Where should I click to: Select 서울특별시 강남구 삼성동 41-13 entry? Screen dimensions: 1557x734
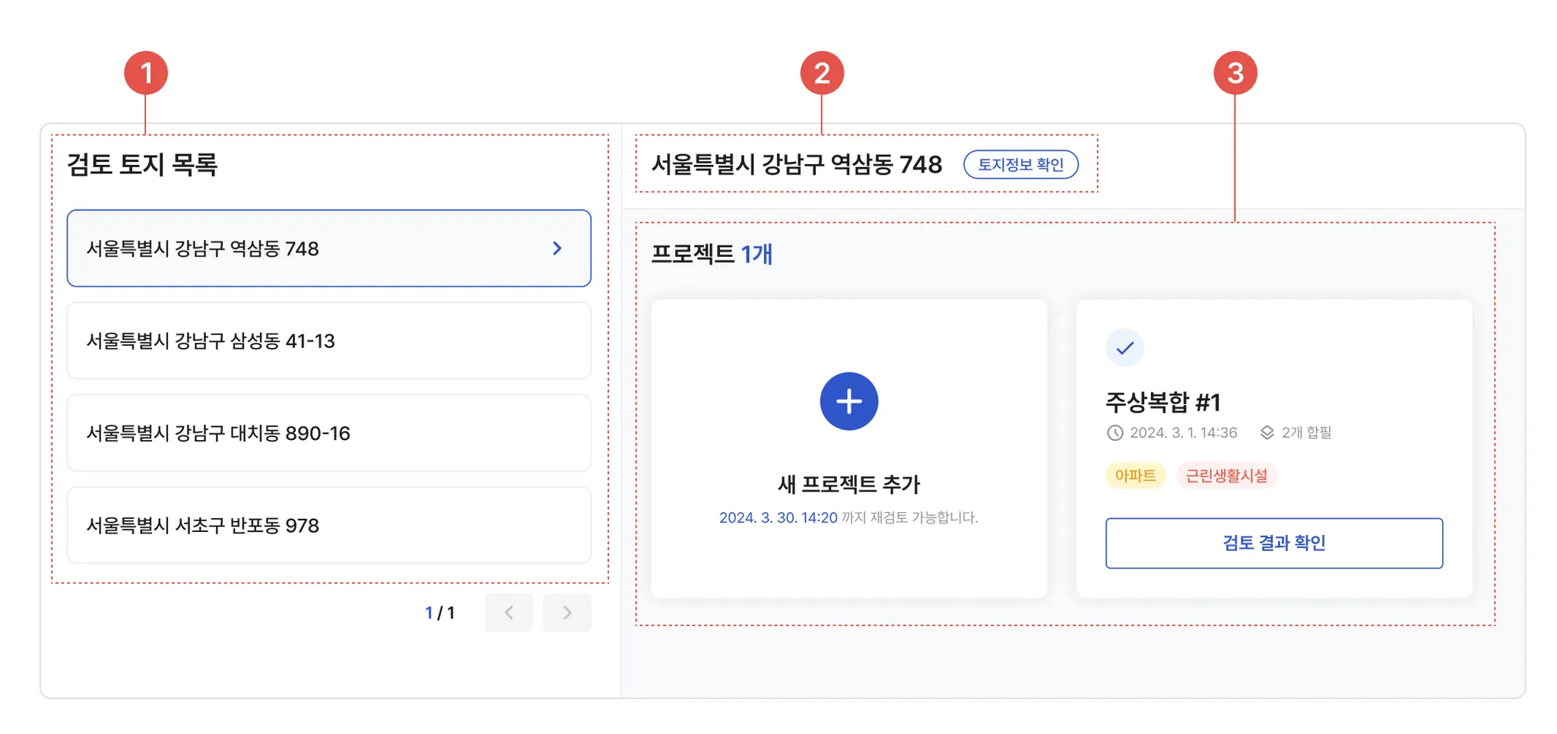pos(328,341)
